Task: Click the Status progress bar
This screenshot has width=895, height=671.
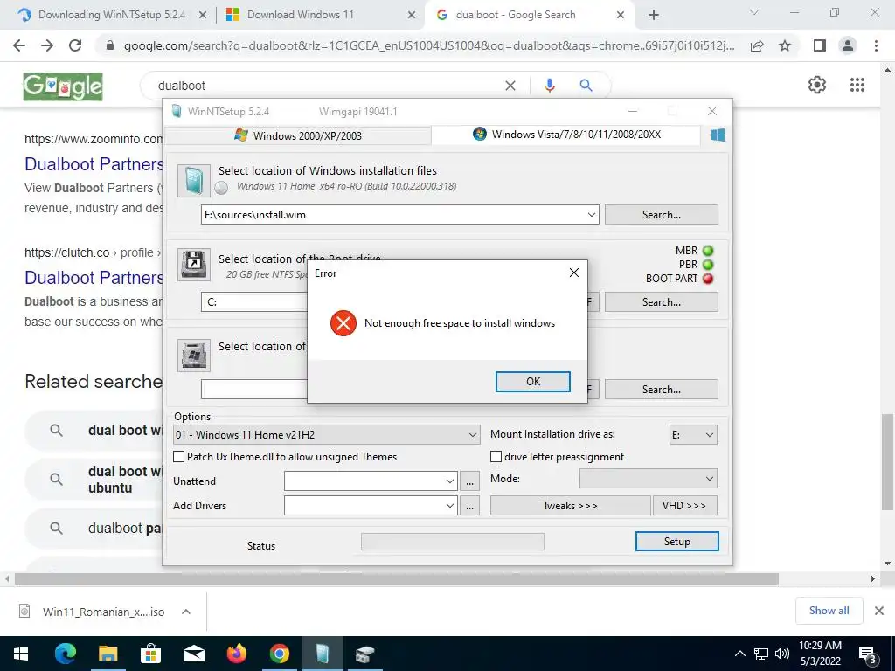Action: [x=453, y=542]
